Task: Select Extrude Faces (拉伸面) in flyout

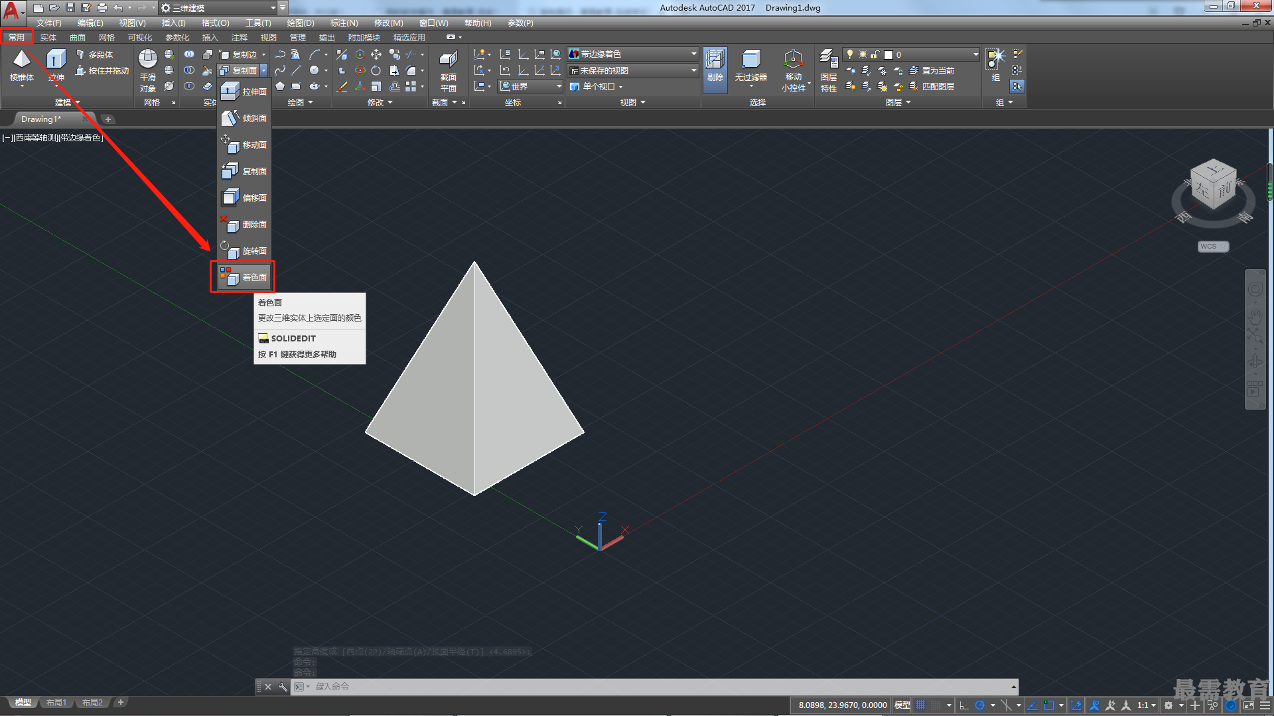Action: [244, 91]
